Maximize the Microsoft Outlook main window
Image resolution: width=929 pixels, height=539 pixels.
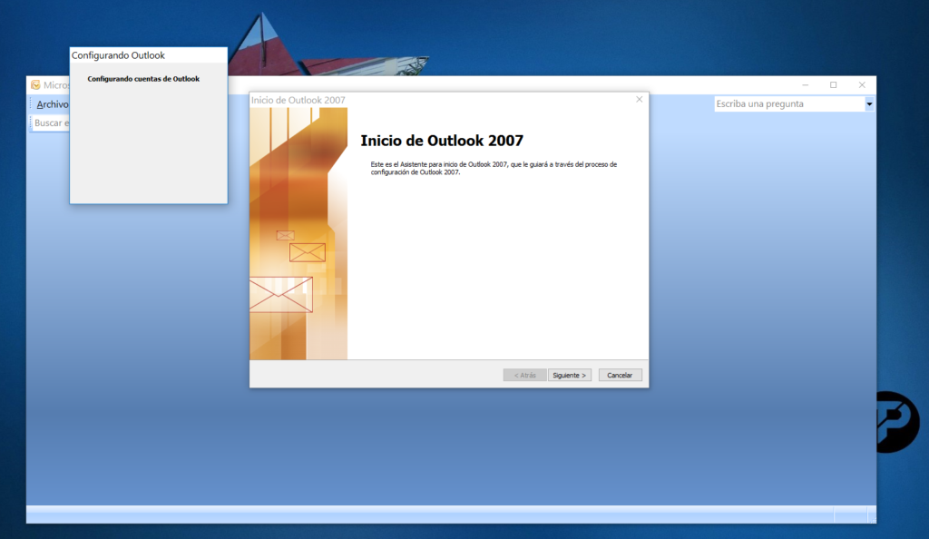coord(833,85)
